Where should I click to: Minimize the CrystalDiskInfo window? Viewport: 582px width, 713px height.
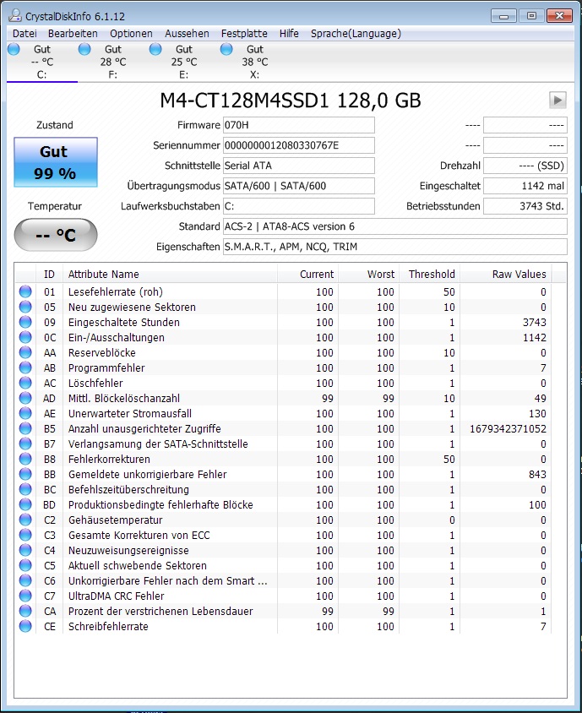click(x=503, y=16)
